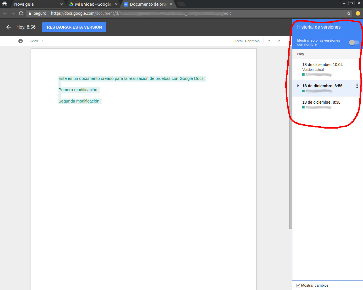Uncheck the Mostrar cambios checkbox
The image size is (363, 290).
[298, 285]
